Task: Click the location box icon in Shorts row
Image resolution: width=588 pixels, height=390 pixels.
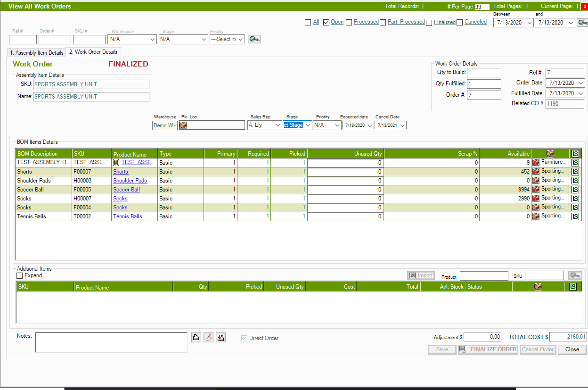Action: (x=536, y=172)
